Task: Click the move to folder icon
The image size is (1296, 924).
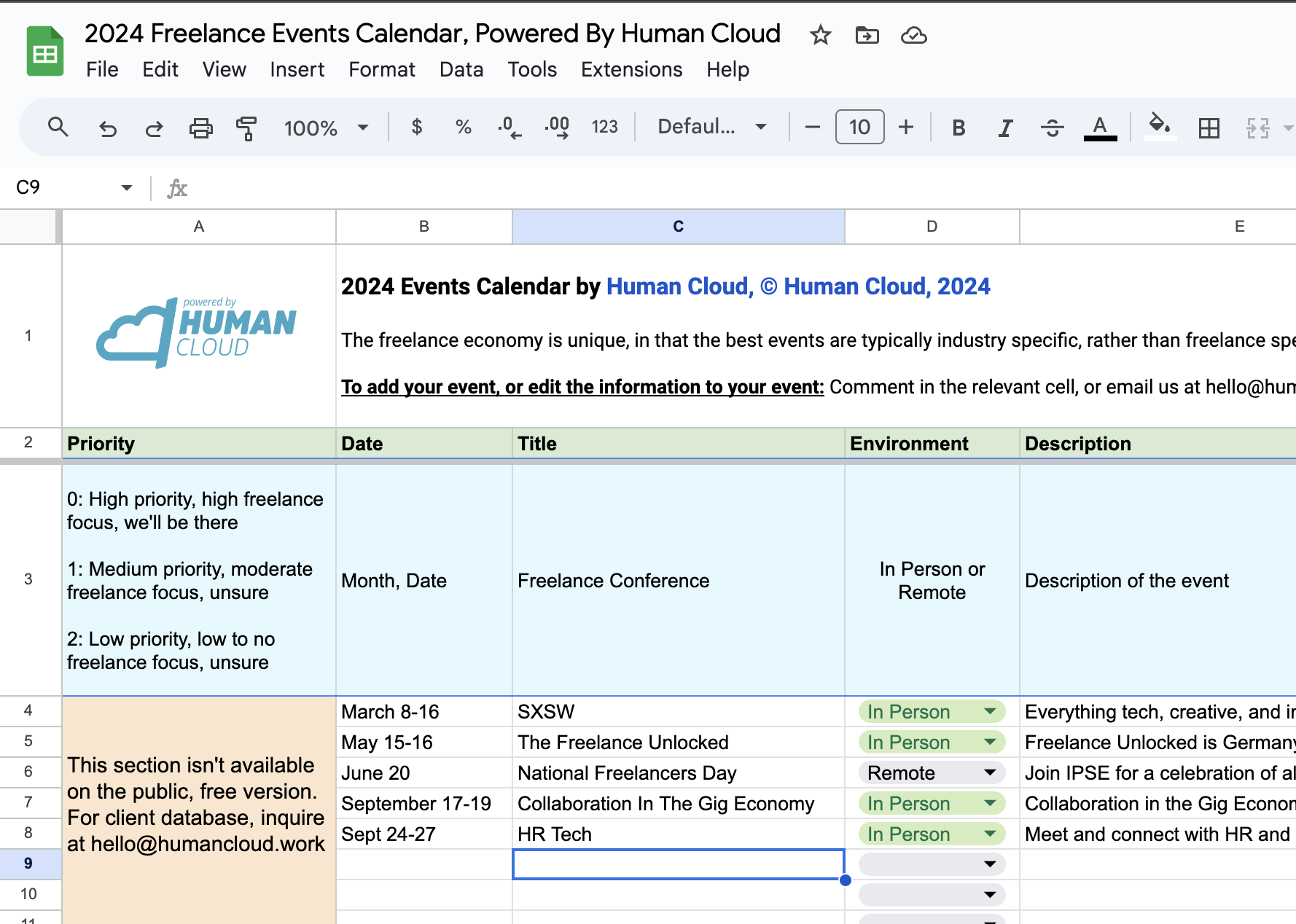Action: pyautogui.click(x=867, y=35)
